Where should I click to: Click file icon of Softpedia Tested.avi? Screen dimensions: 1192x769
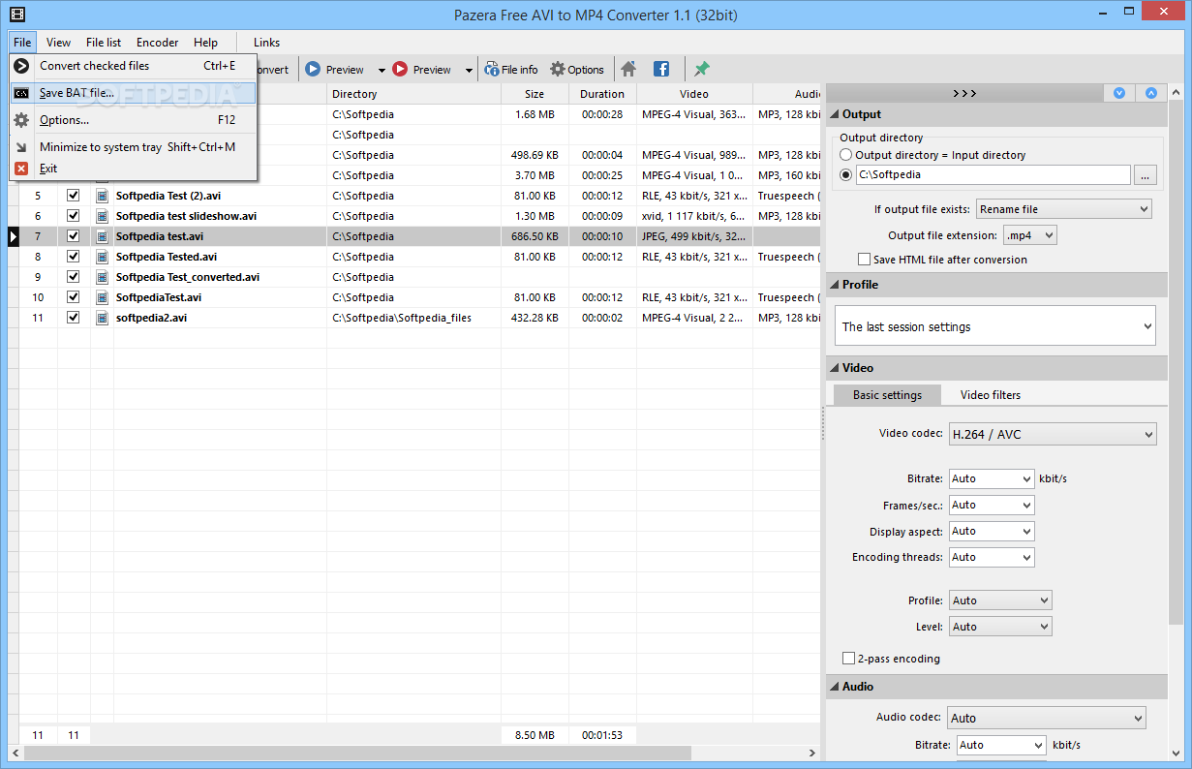[102, 257]
